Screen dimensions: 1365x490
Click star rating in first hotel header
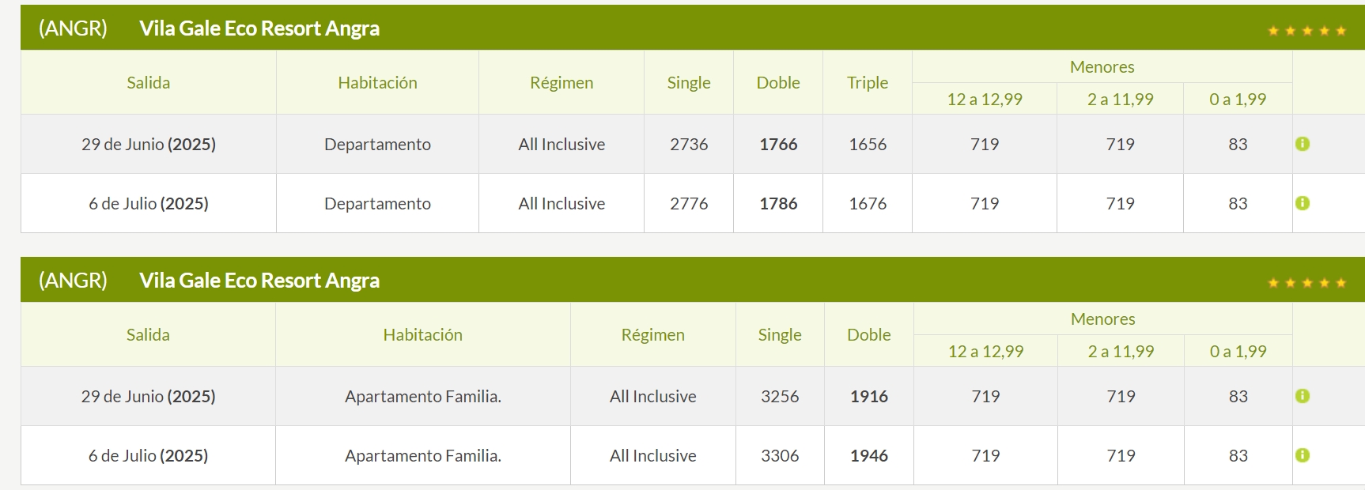[x=1306, y=31]
